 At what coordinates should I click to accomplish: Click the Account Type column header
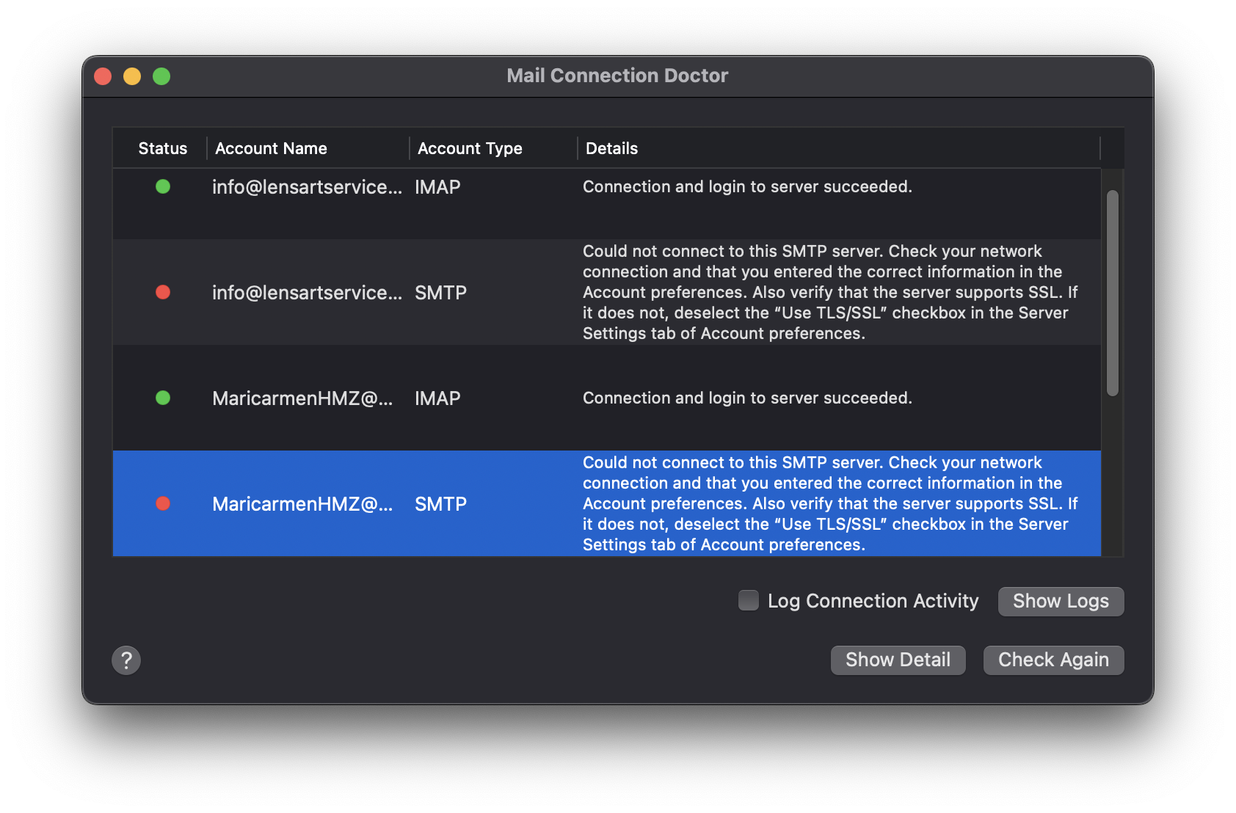470,148
